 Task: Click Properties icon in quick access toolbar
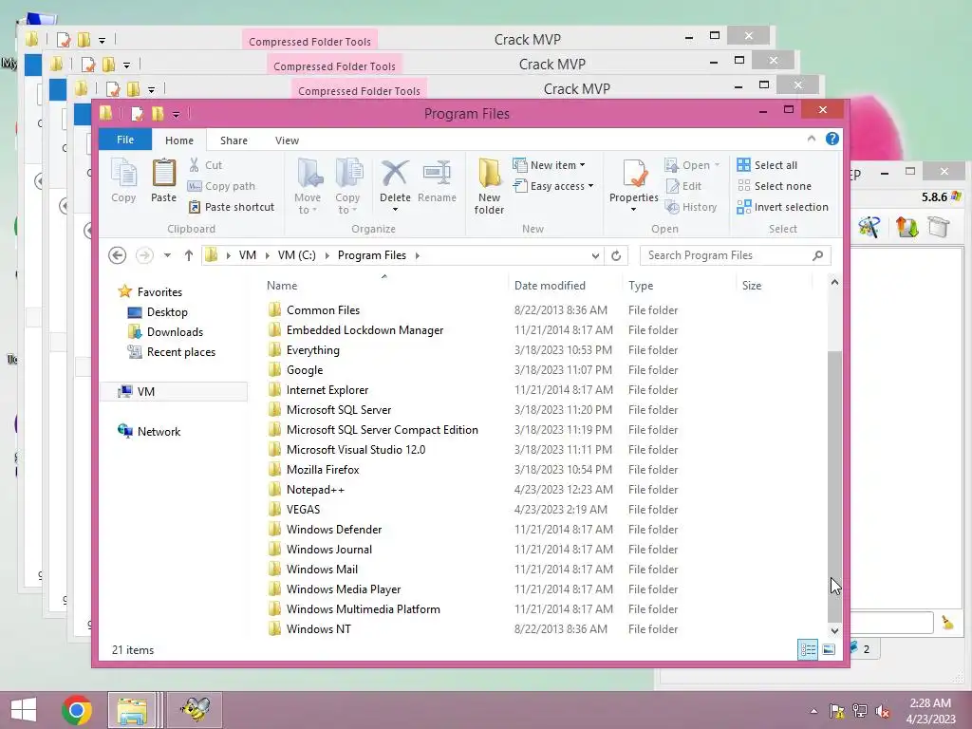tap(137, 114)
